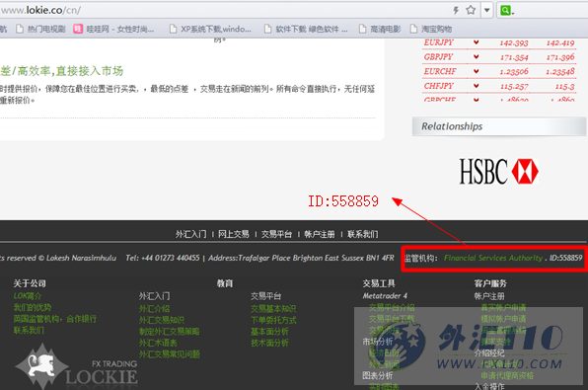Open the 下单委托方式 link

[273, 320]
